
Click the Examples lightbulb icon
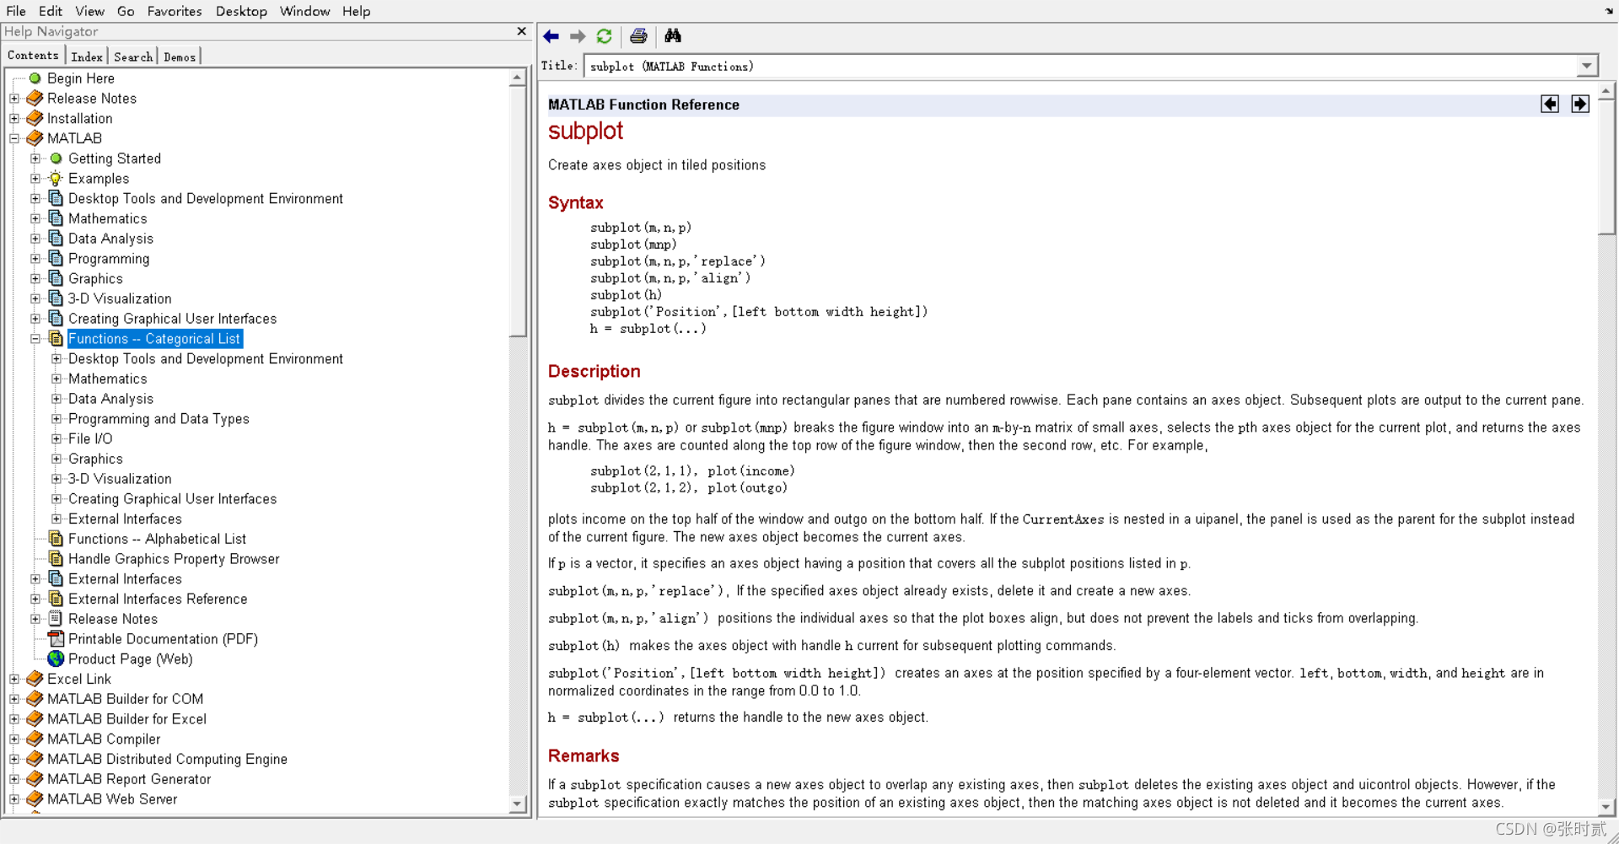[x=56, y=178]
